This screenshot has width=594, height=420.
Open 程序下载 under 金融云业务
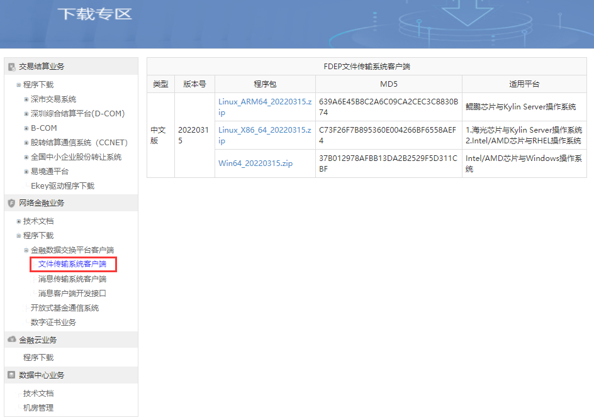(38, 358)
